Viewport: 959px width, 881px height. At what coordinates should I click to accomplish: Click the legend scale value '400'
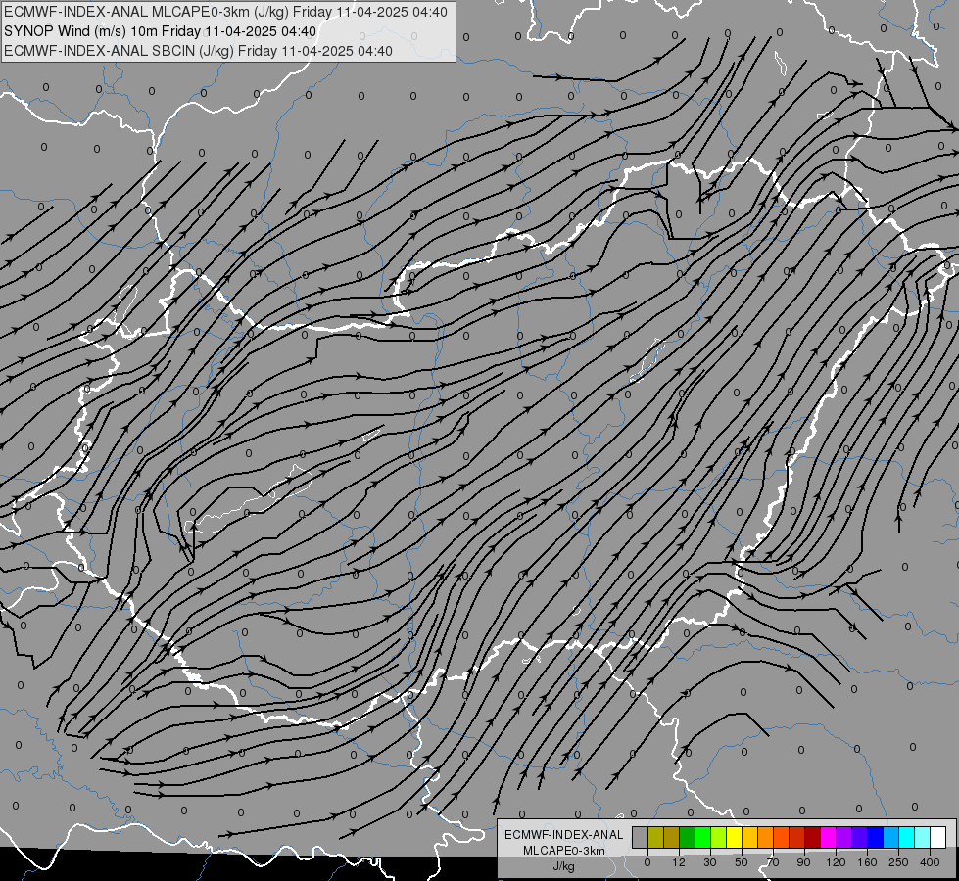(930, 862)
